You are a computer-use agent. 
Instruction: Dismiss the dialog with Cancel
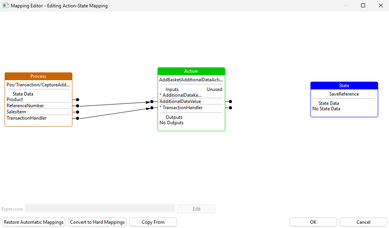tap(363, 222)
